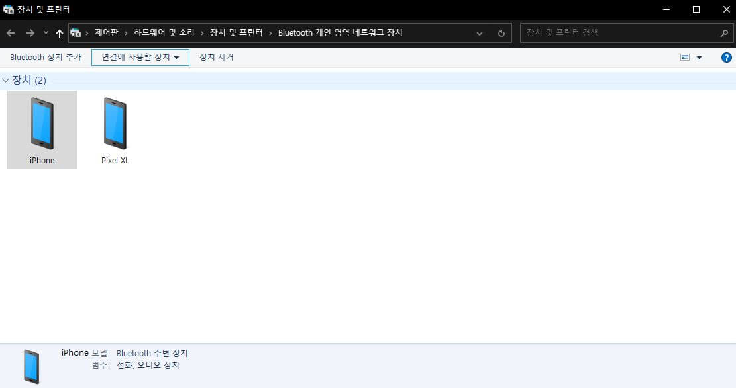Open the 연결에 사용할 장치 dropdown

(x=140, y=57)
